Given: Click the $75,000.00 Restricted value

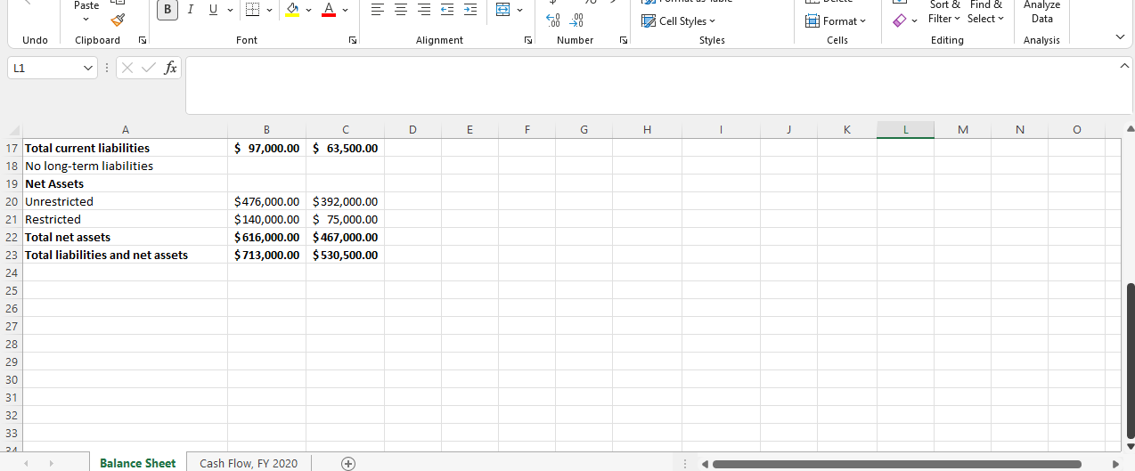Looking at the screenshot, I should coord(345,219).
